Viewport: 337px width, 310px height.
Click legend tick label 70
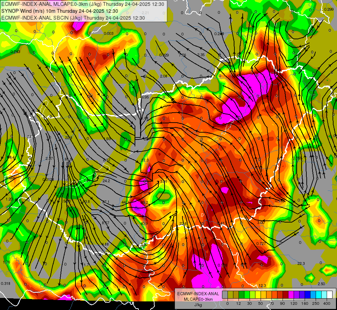[x=272, y=303]
